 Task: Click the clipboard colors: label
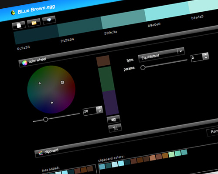point(111,158)
